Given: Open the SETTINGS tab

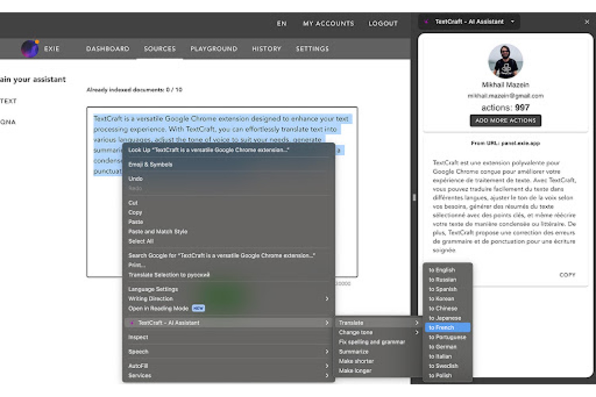Looking at the screenshot, I should 312,49.
